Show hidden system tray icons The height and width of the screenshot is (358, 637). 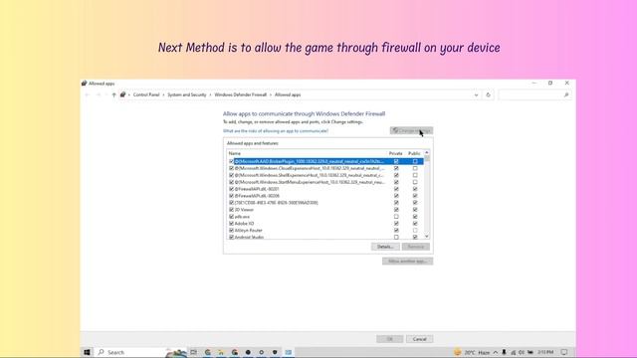[496, 352]
